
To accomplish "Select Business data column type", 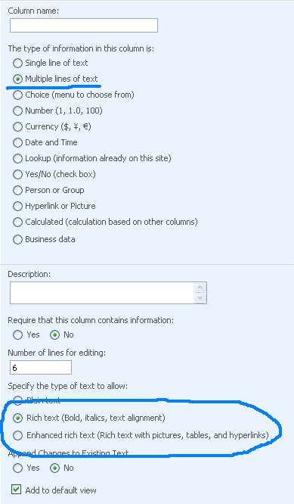I will point(17,239).
